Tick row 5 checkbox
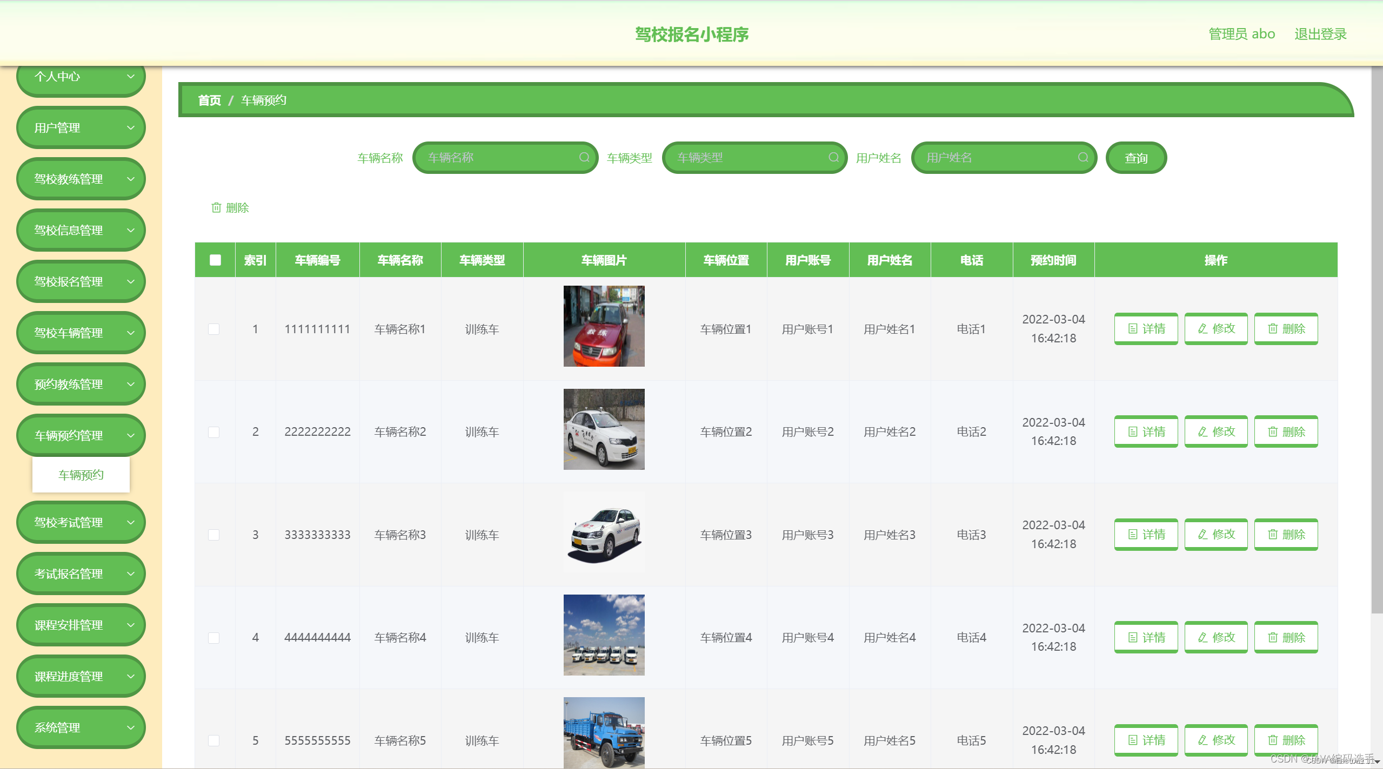Image resolution: width=1383 pixels, height=769 pixels. (214, 740)
